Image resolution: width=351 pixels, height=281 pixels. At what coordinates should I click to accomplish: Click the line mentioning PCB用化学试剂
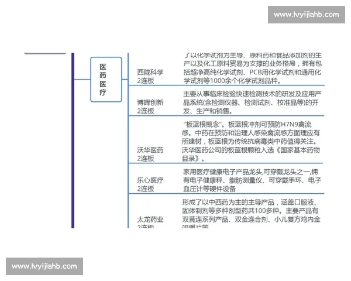click(x=252, y=72)
